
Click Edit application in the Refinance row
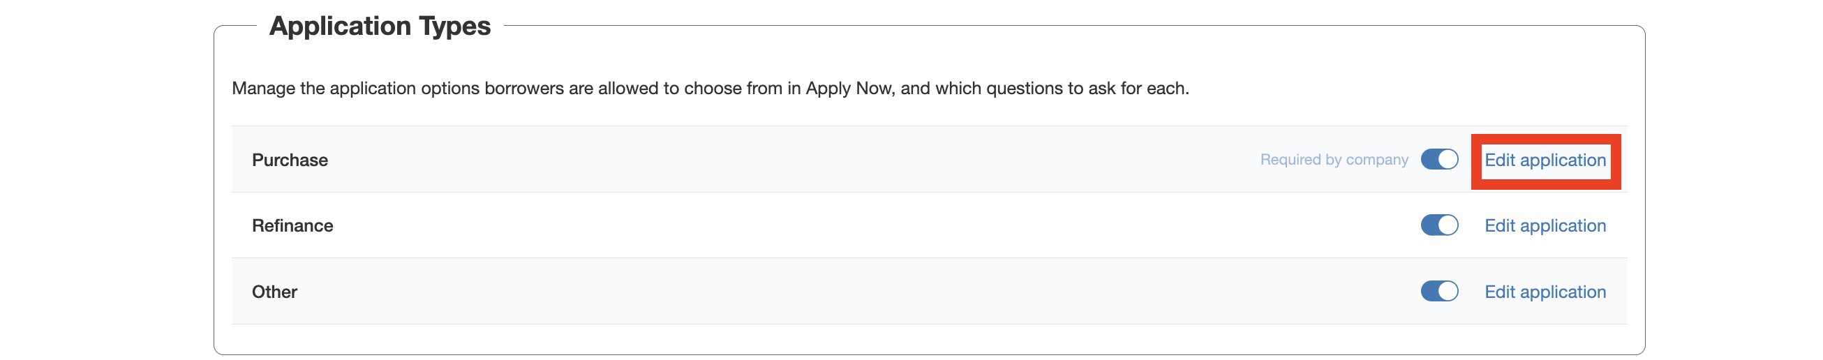1544,225
